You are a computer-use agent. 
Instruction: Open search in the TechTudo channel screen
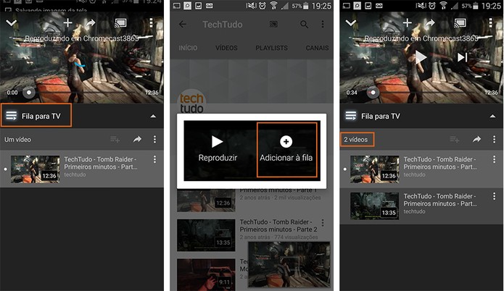(304, 25)
